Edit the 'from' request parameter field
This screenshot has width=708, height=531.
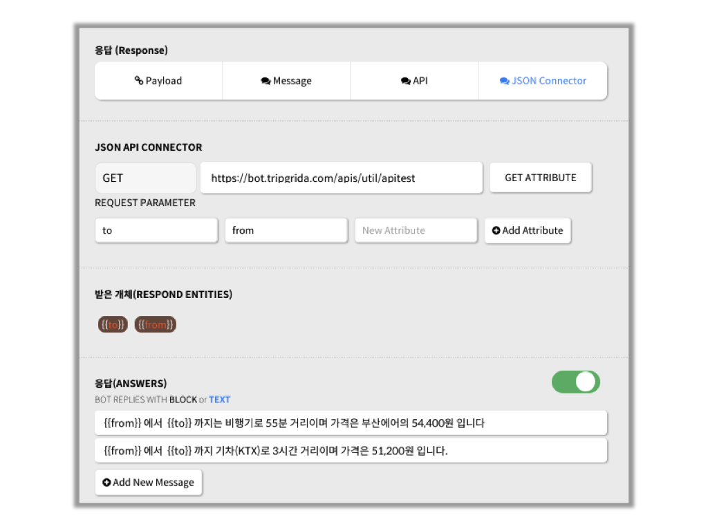point(286,230)
